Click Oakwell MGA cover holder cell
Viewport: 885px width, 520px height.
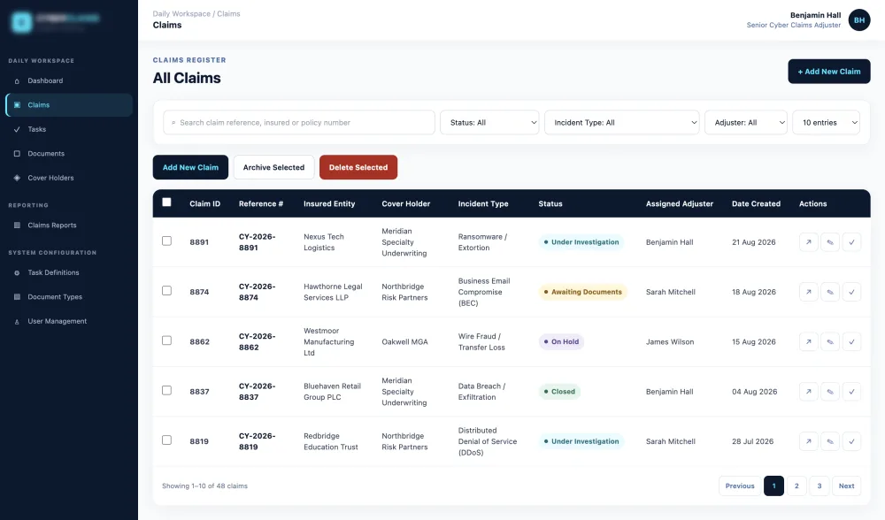(x=404, y=341)
